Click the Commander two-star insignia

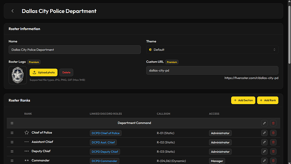pos(27,160)
